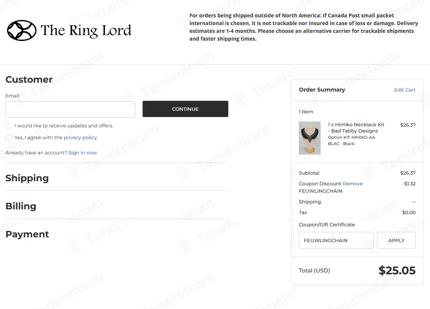
Task: Open the Edit Cart link
Action: (405, 90)
